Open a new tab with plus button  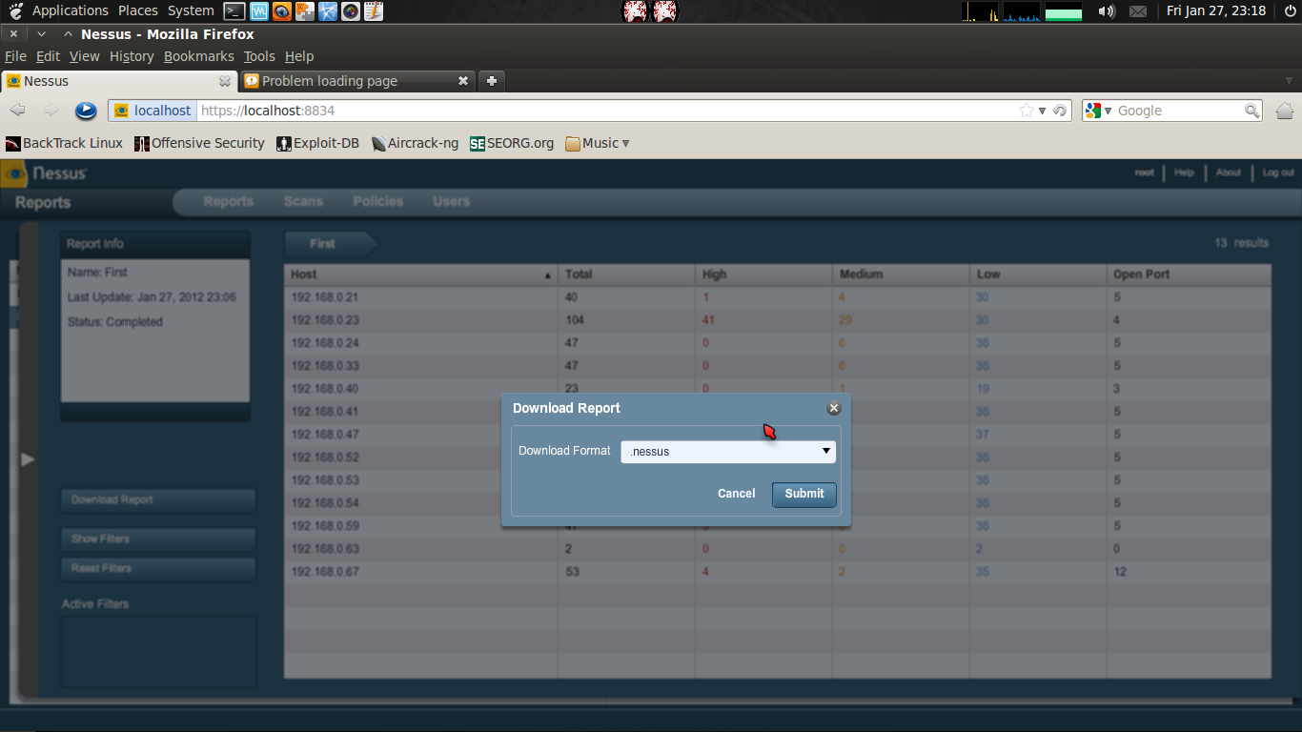click(x=492, y=81)
